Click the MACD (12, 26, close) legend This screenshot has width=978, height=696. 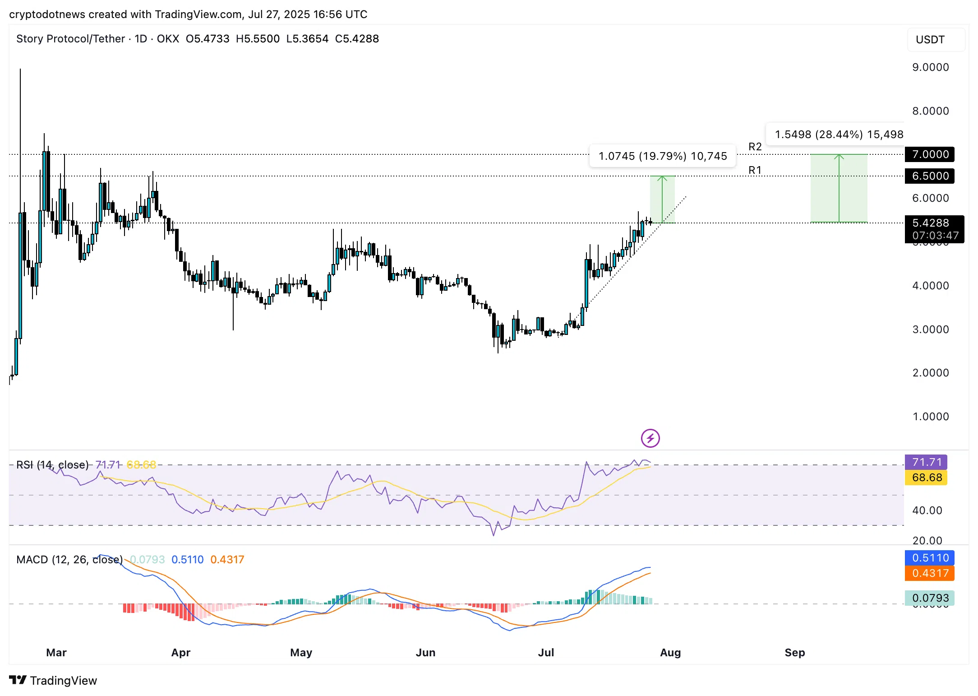tap(69, 560)
